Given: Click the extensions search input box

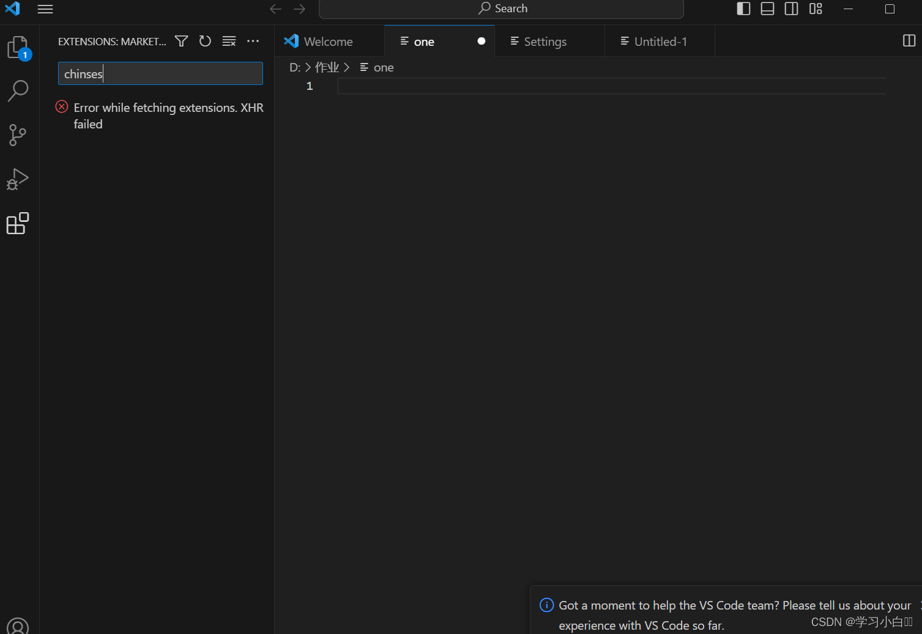Looking at the screenshot, I should [x=160, y=73].
